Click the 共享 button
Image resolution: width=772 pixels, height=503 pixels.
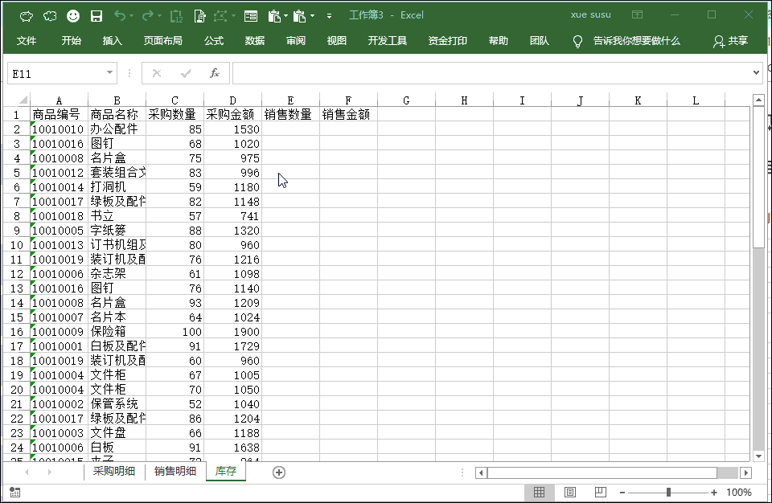click(737, 41)
